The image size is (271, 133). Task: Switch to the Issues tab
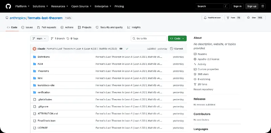click(27, 27)
